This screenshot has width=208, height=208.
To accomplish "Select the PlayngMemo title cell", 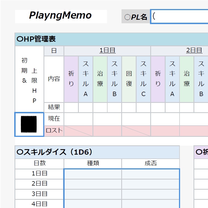I will (x=61, y=16).
